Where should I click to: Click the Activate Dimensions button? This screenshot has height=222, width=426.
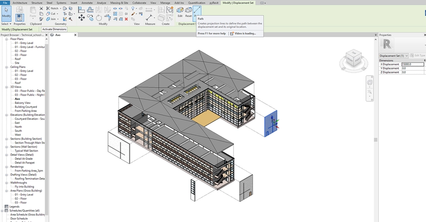pyautogui.click(x=54, y=29)
